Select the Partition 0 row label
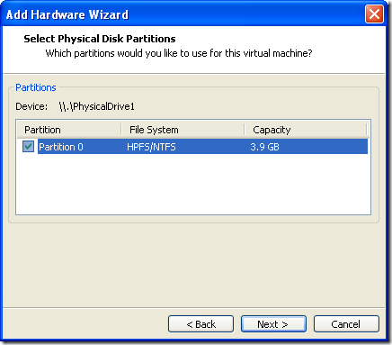The width and height of the screenshot is (392, 345). [61, 147]
